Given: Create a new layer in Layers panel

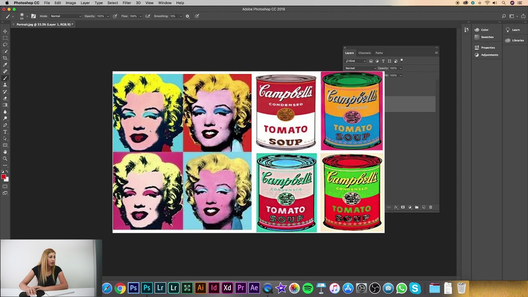Looking at the screenshot, I should pyautogui.click(x=424, y=207).
